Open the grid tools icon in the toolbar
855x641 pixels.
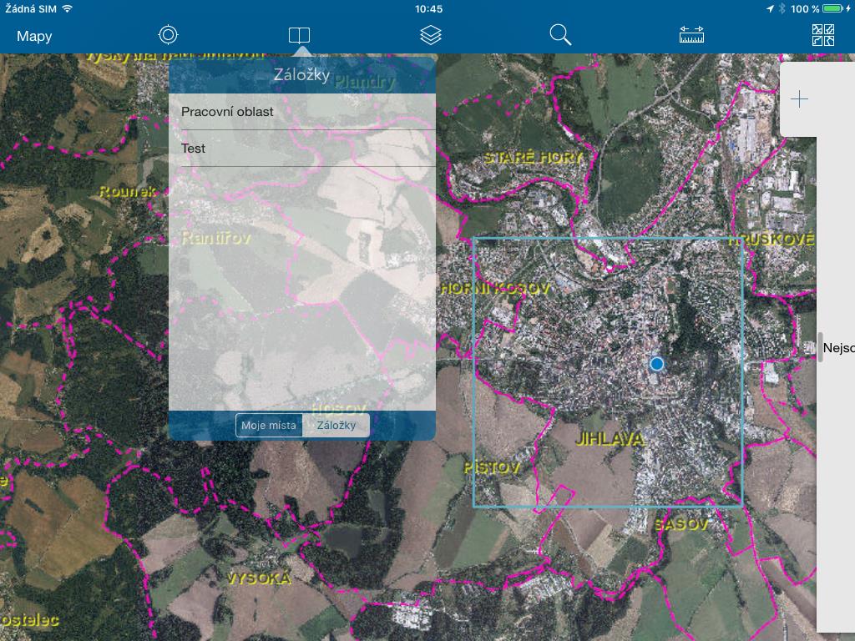822,35
